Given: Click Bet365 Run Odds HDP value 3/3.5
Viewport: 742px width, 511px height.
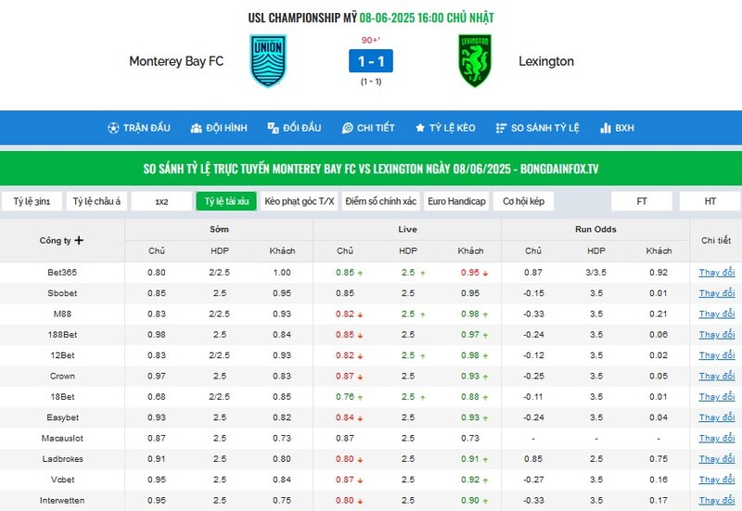Looking at the screenshot, I should (x=596, y=273).
